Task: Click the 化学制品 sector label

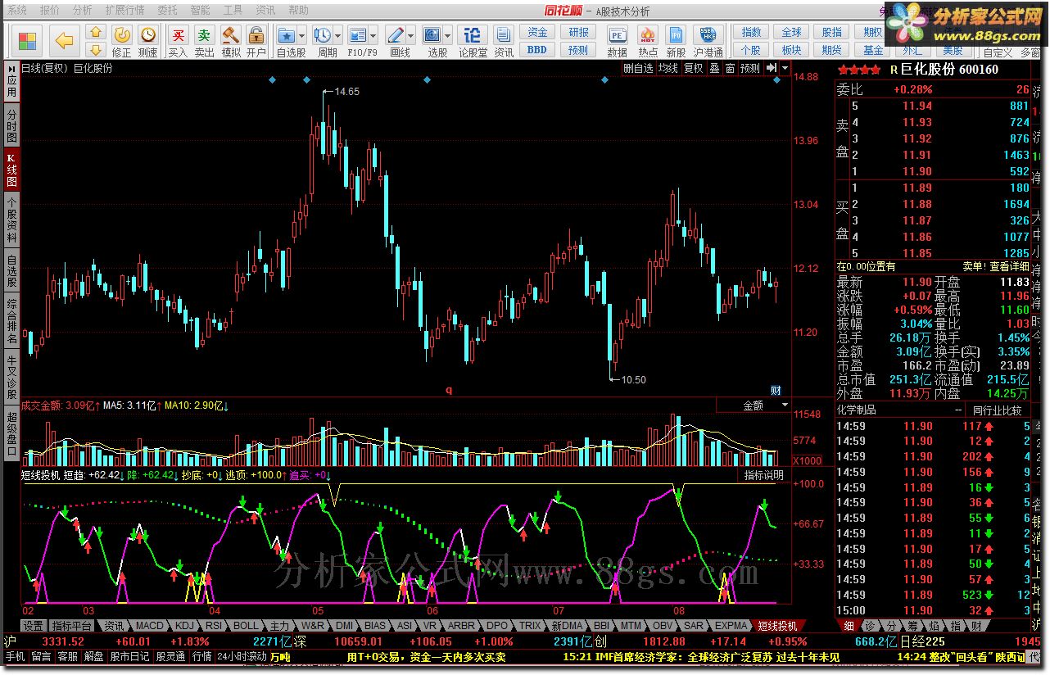Action: point(857,410)
